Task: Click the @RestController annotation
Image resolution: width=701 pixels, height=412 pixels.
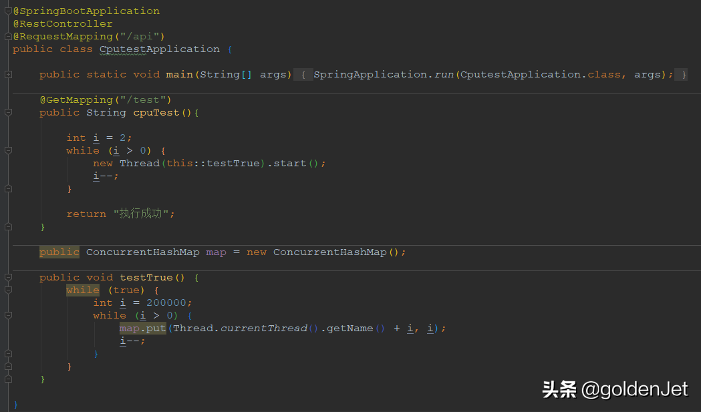Action: [x=63, y=23]
